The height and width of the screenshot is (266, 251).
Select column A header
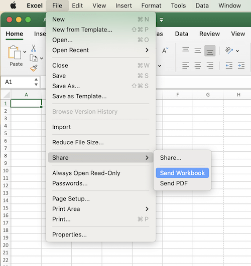[x=26, y=95]
